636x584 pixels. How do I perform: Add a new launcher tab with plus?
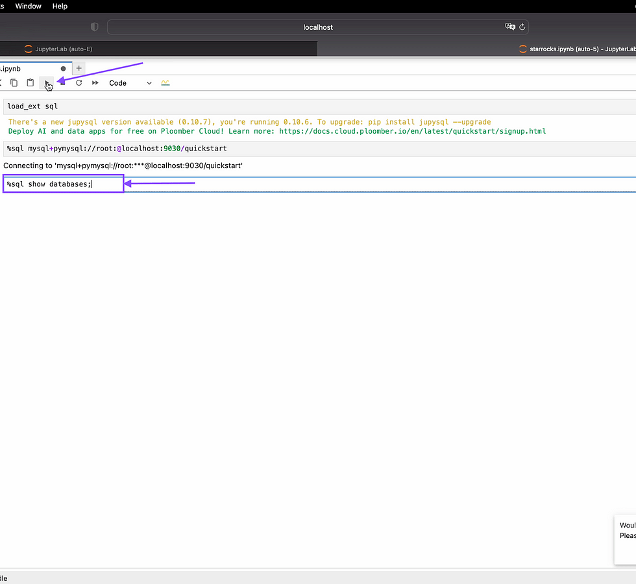coord(79,68)
